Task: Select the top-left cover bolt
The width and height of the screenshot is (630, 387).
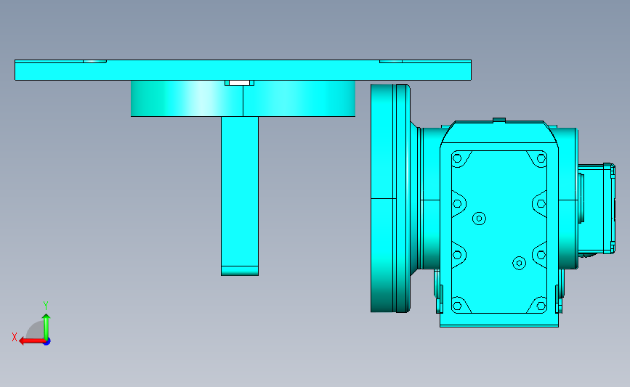Action: [457, 158]
